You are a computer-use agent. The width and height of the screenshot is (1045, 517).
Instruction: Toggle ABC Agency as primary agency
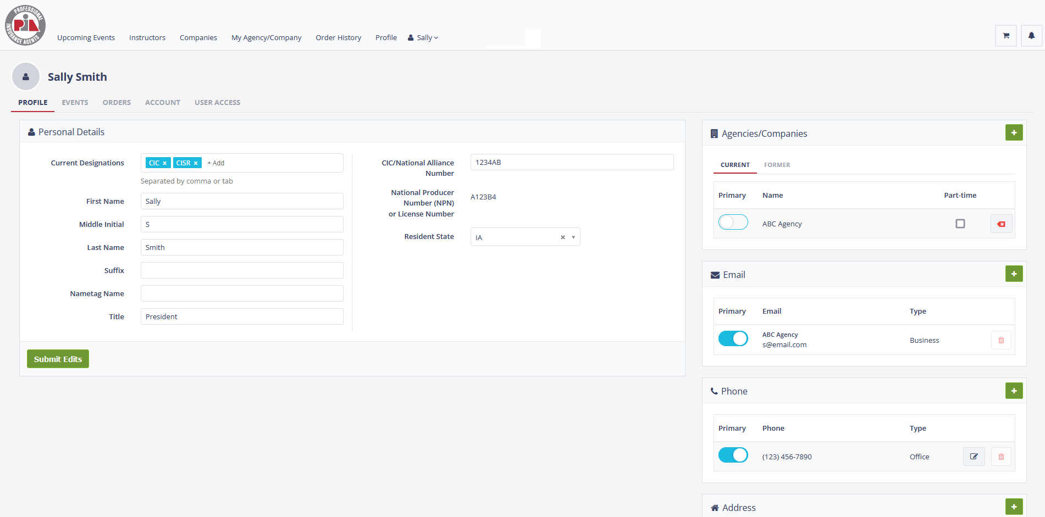coord(733,223)
